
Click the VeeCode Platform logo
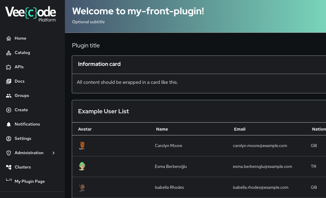point(31,14)
